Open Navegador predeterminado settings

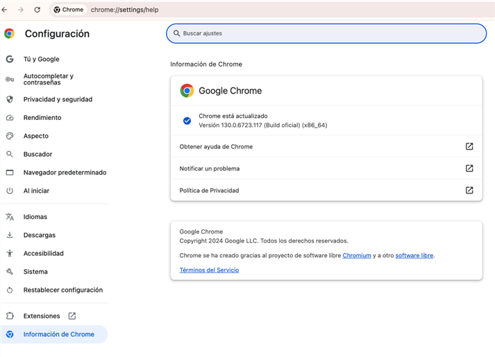click(65, 173)
